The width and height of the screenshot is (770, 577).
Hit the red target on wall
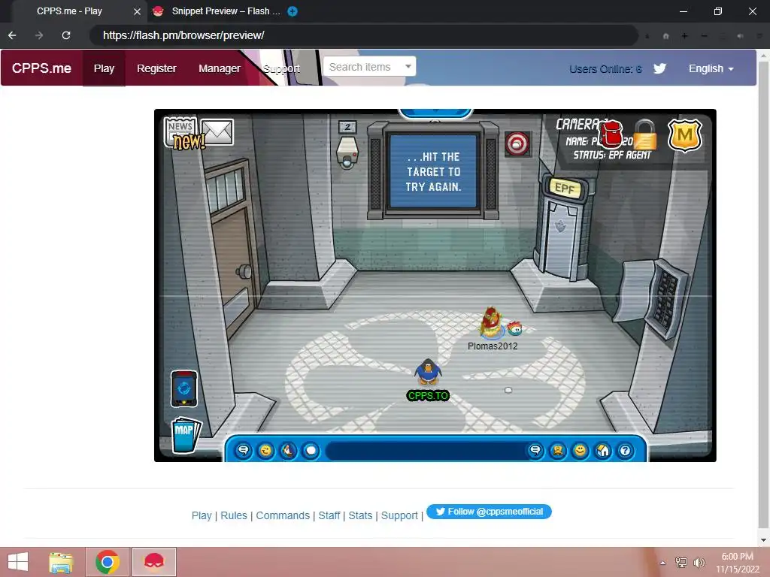517,143
